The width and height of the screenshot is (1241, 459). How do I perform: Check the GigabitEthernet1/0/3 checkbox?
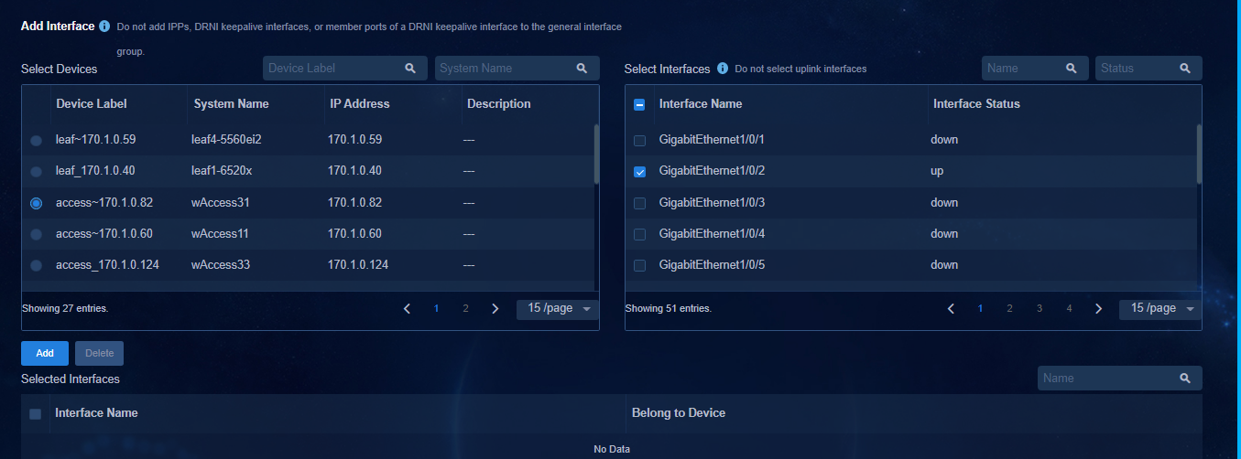click(639, 203)
